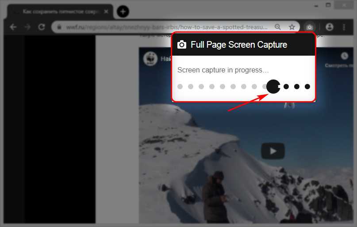
Task: Click the Watch Later clock icon
Action: tap(344, 56)
